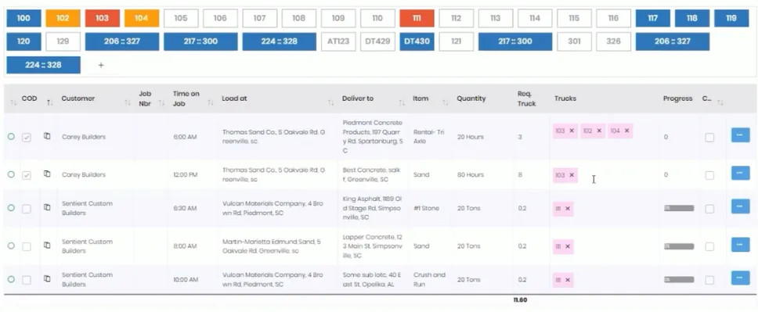Sort by the Item column
The image size is (758, 312).
point(446,102)
